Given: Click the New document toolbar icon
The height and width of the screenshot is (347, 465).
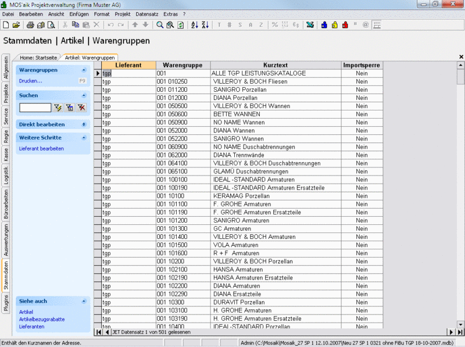Looking at the screenshot, I should coord(6,25).
